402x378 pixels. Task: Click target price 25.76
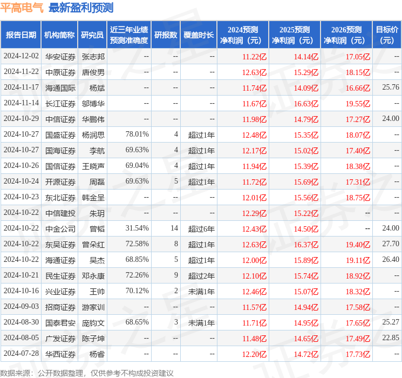point(391,87)
